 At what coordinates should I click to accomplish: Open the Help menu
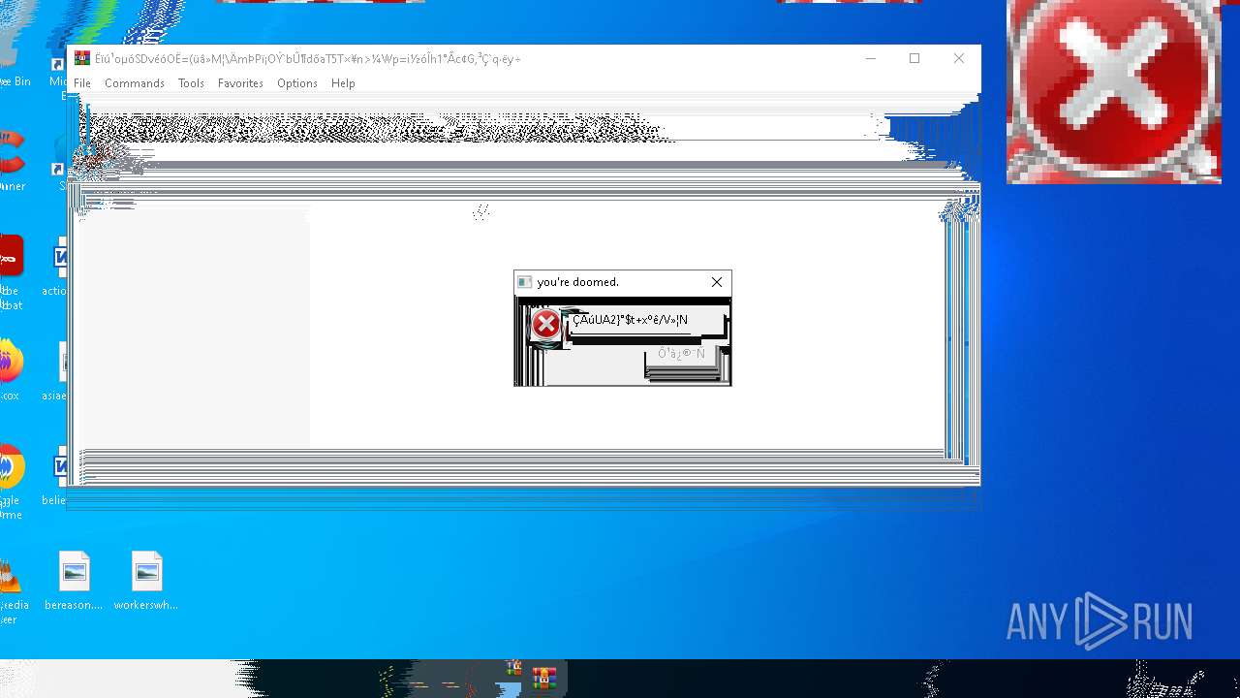coord(343,83)
